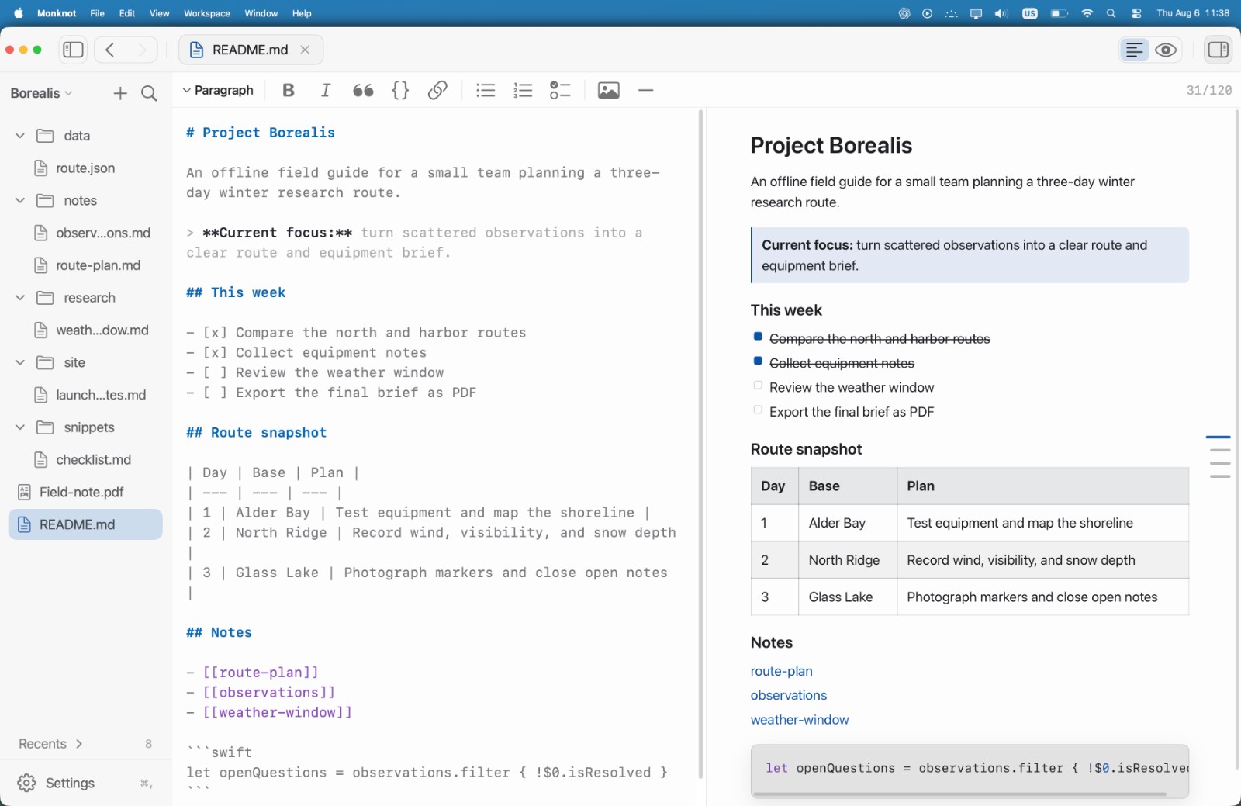The width and height of the screenshot is (1241, 806).
Task: Jump to the first outline marker
Action: pos(1219,438)
